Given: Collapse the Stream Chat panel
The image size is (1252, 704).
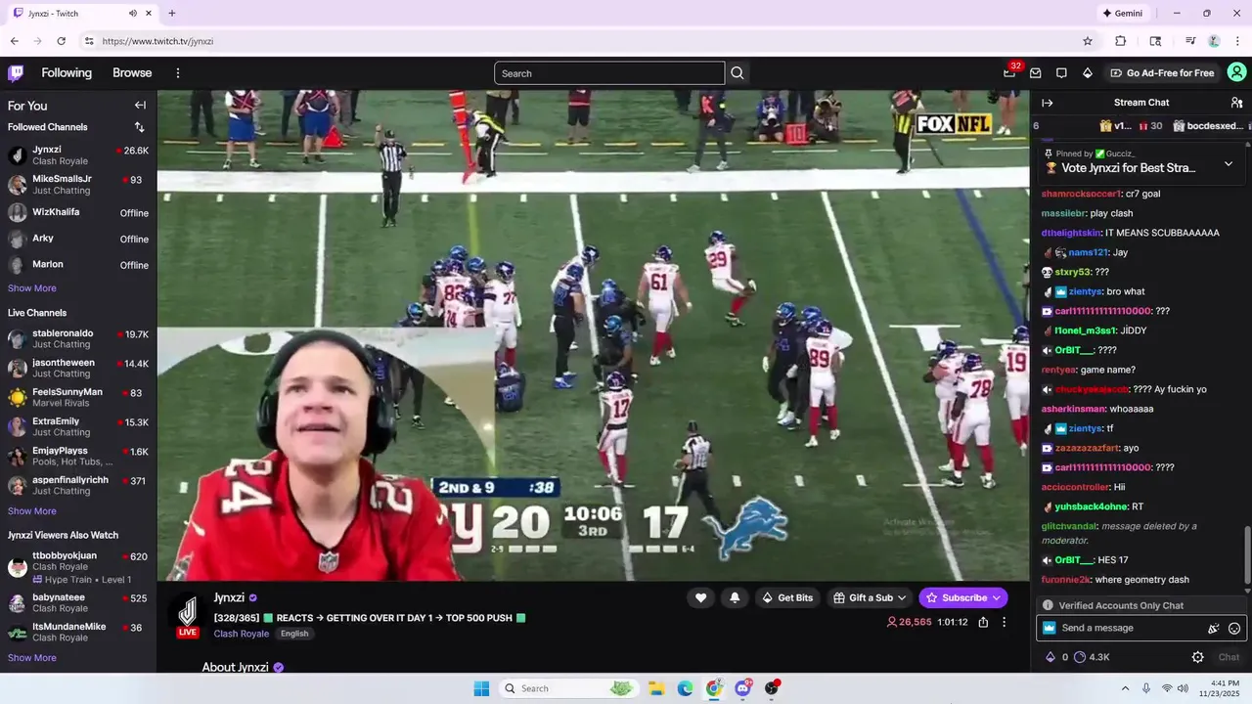Looking at the screenshot, I should click(1048, 103).
